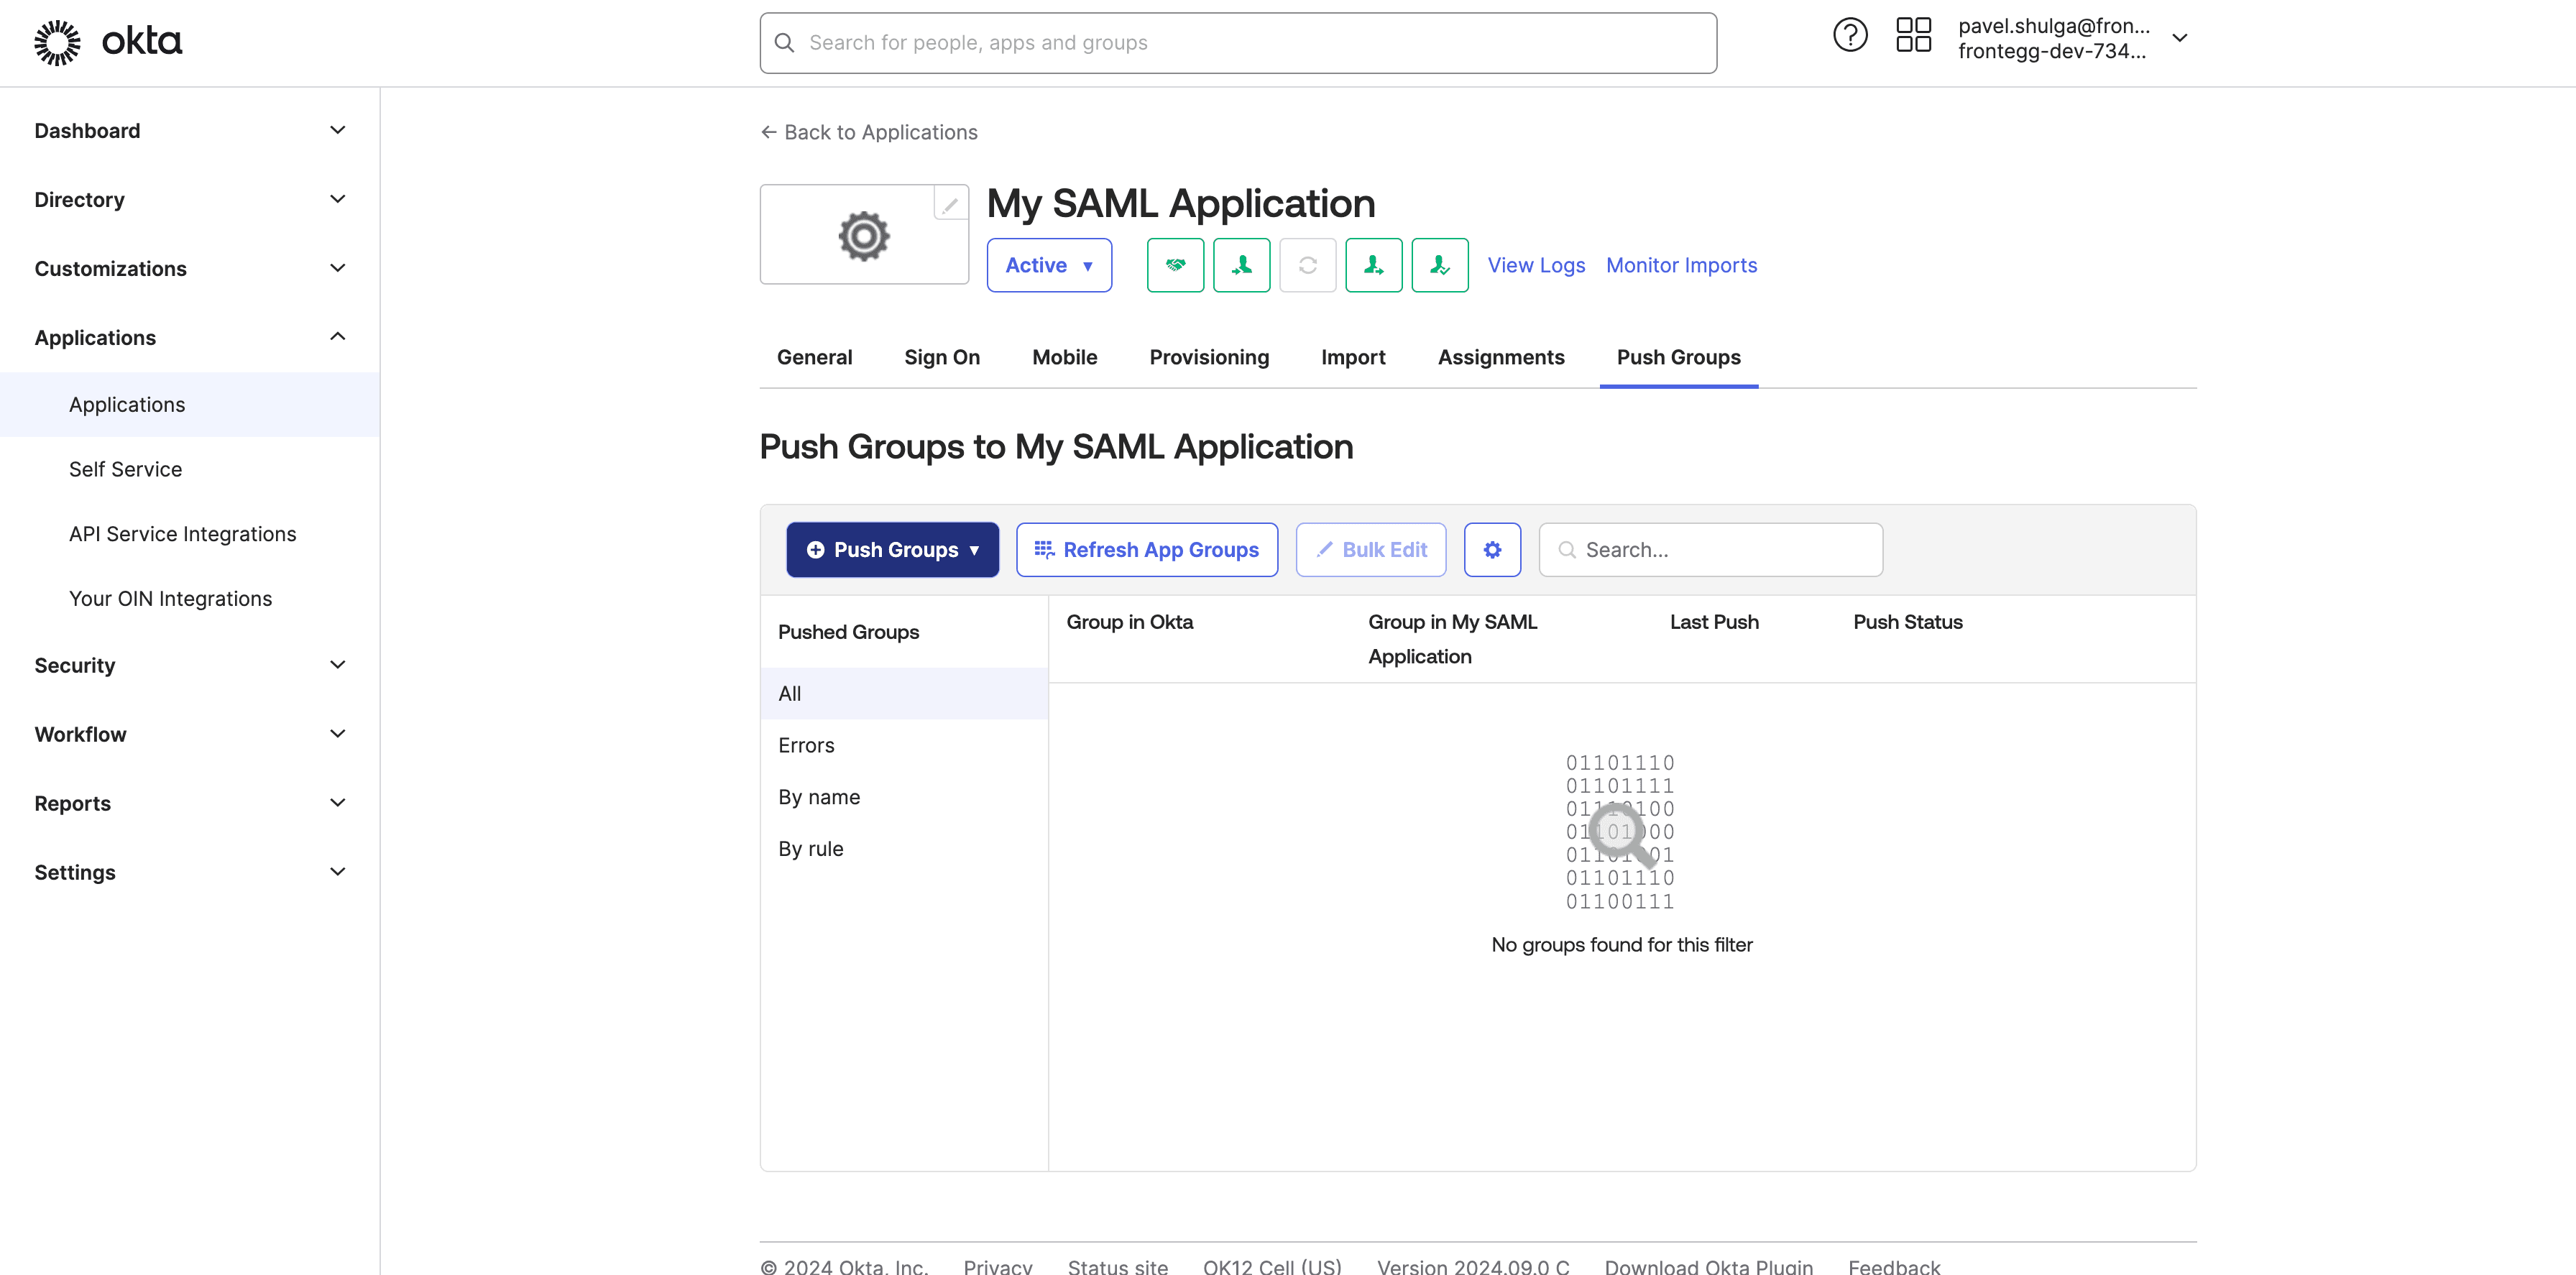This screenshot has height=1275, width=2576.
Task: Switch to the Import tab
Action: click(x=1353, y=357)
